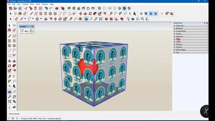This screenshot has height=121, width=215.
Task: Select Rotated Rectangle tool in Large Tool Set
Action: tap(14, 41)
